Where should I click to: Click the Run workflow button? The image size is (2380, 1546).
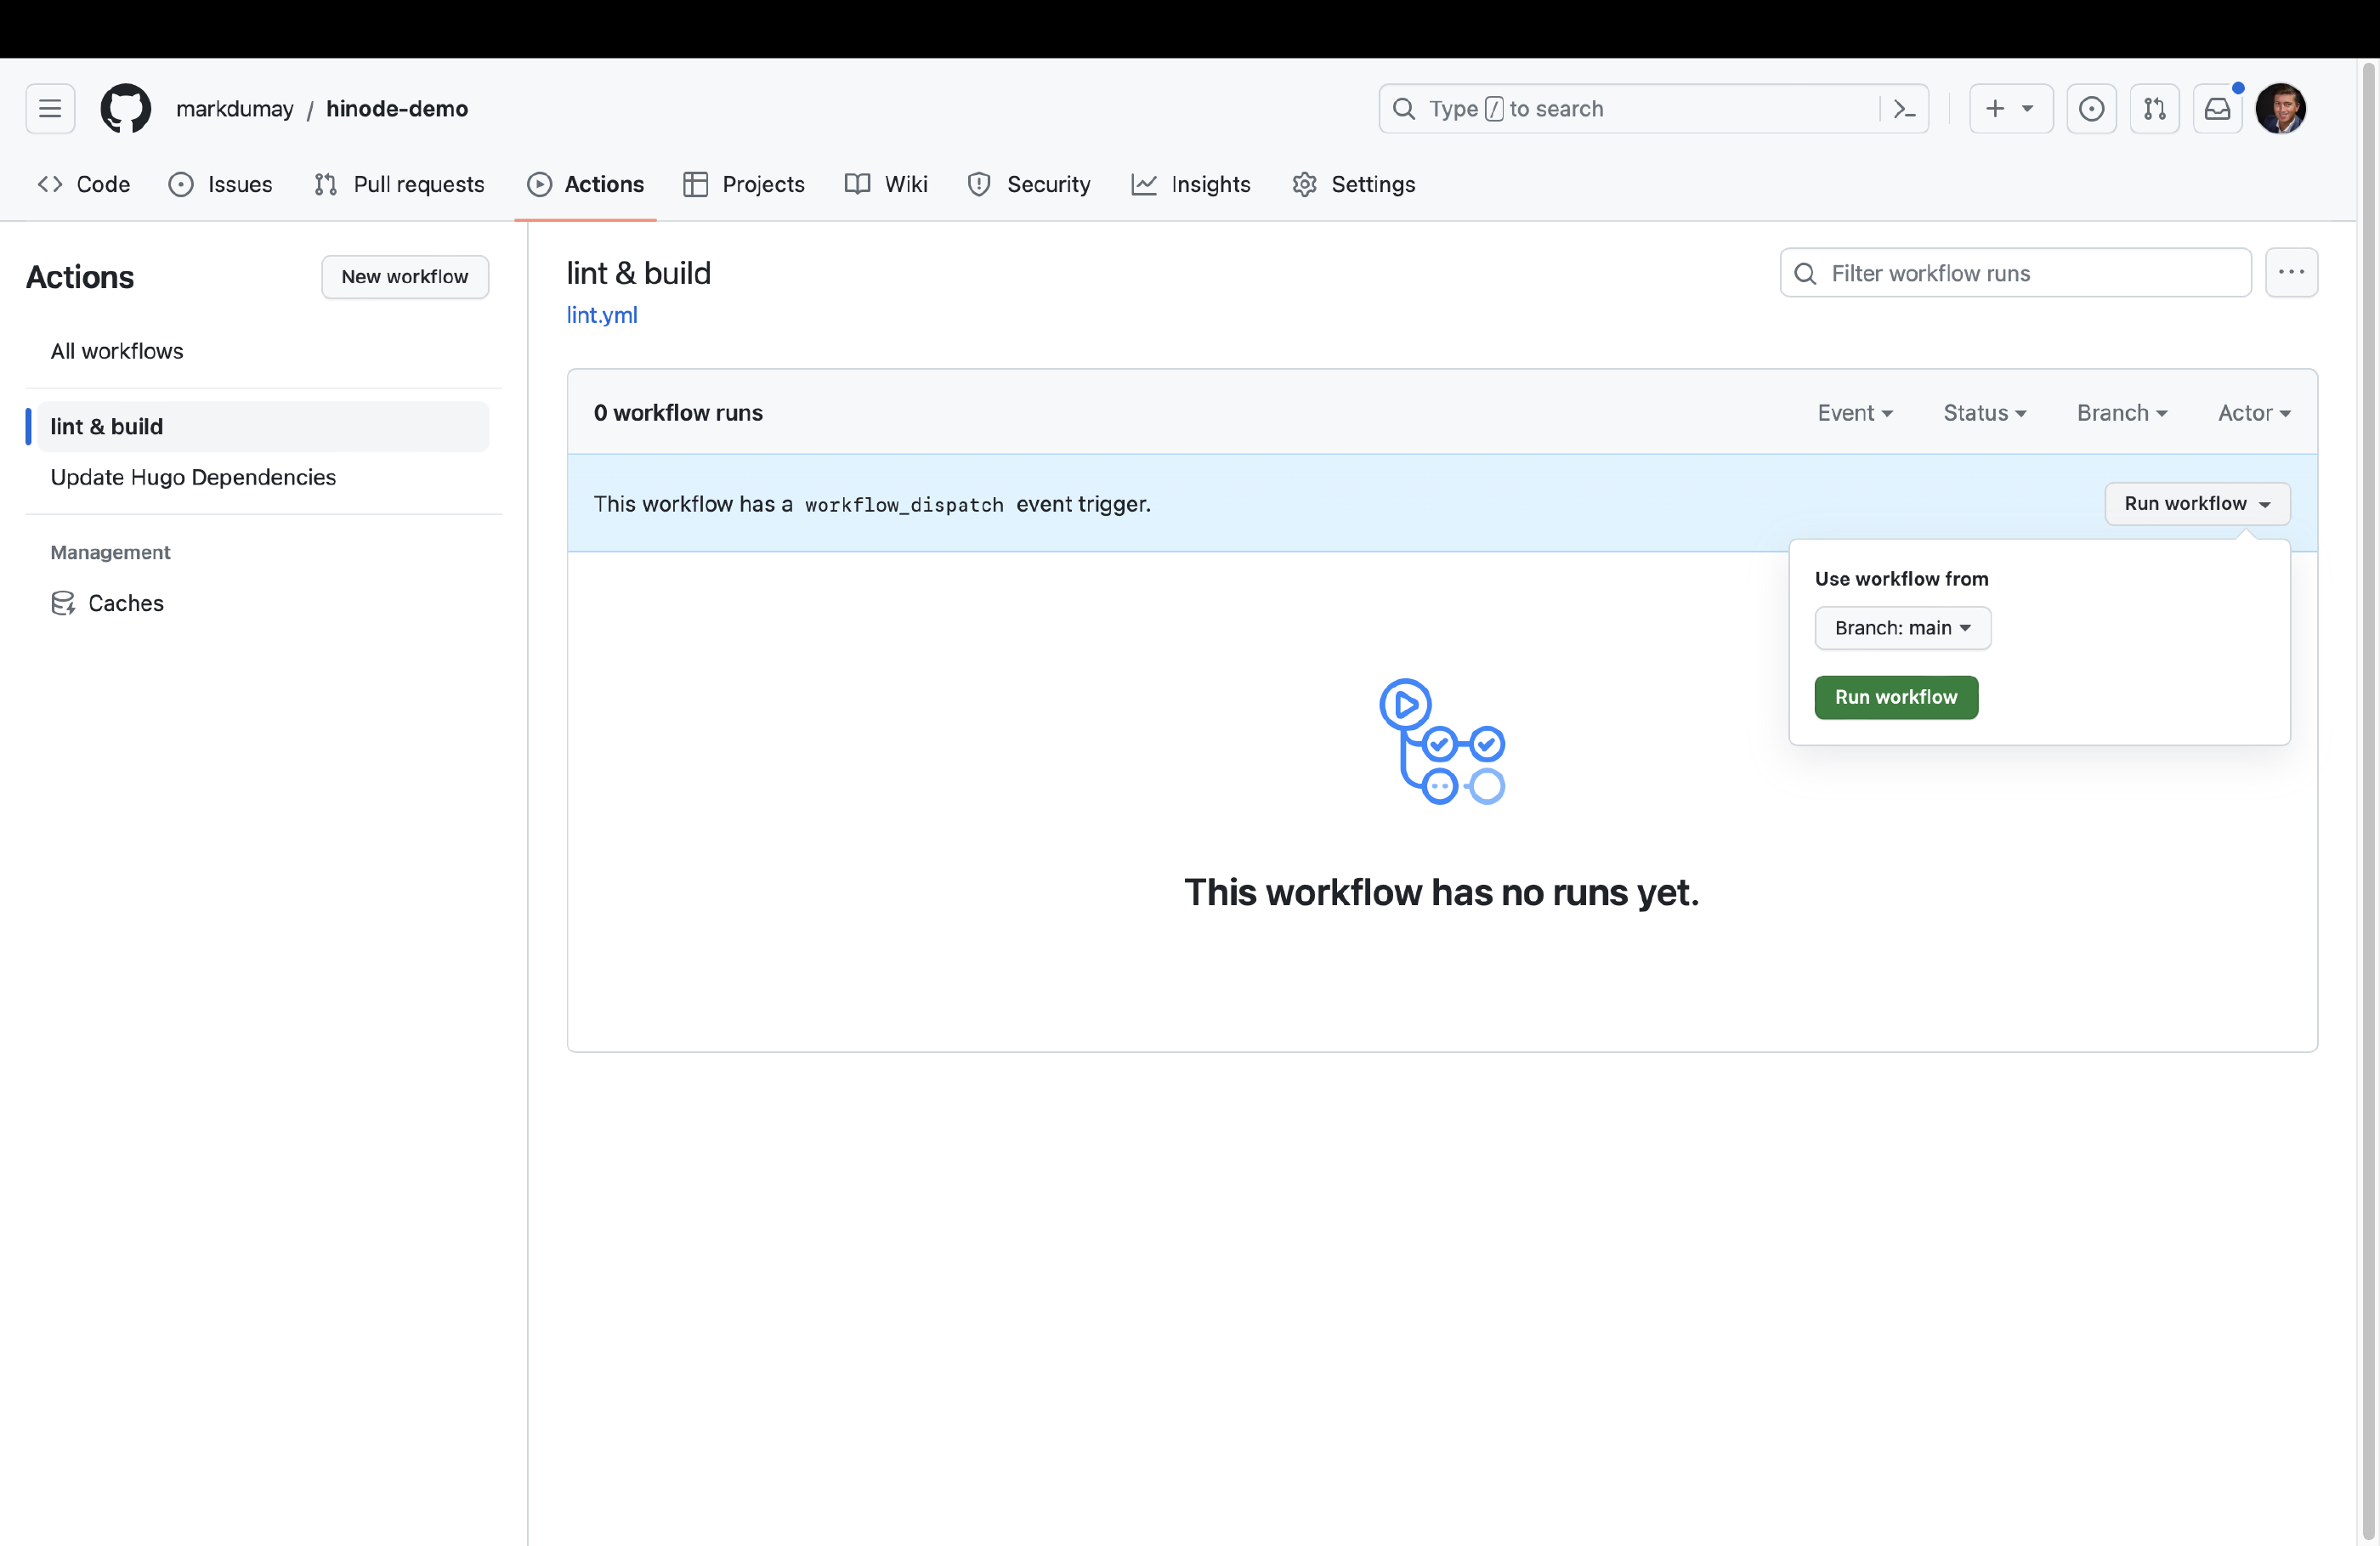click(x=1896, y=696)
